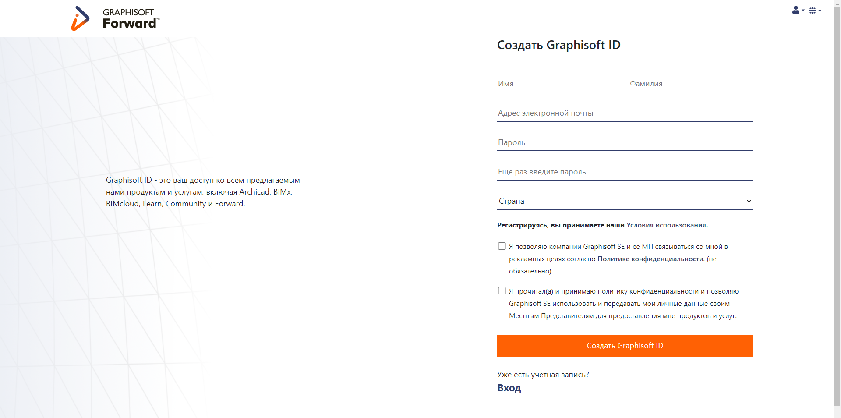The height and width of the screenshot is (418, 841).
Task: Click the Пароль password field
Action: [x=624, y=142]
